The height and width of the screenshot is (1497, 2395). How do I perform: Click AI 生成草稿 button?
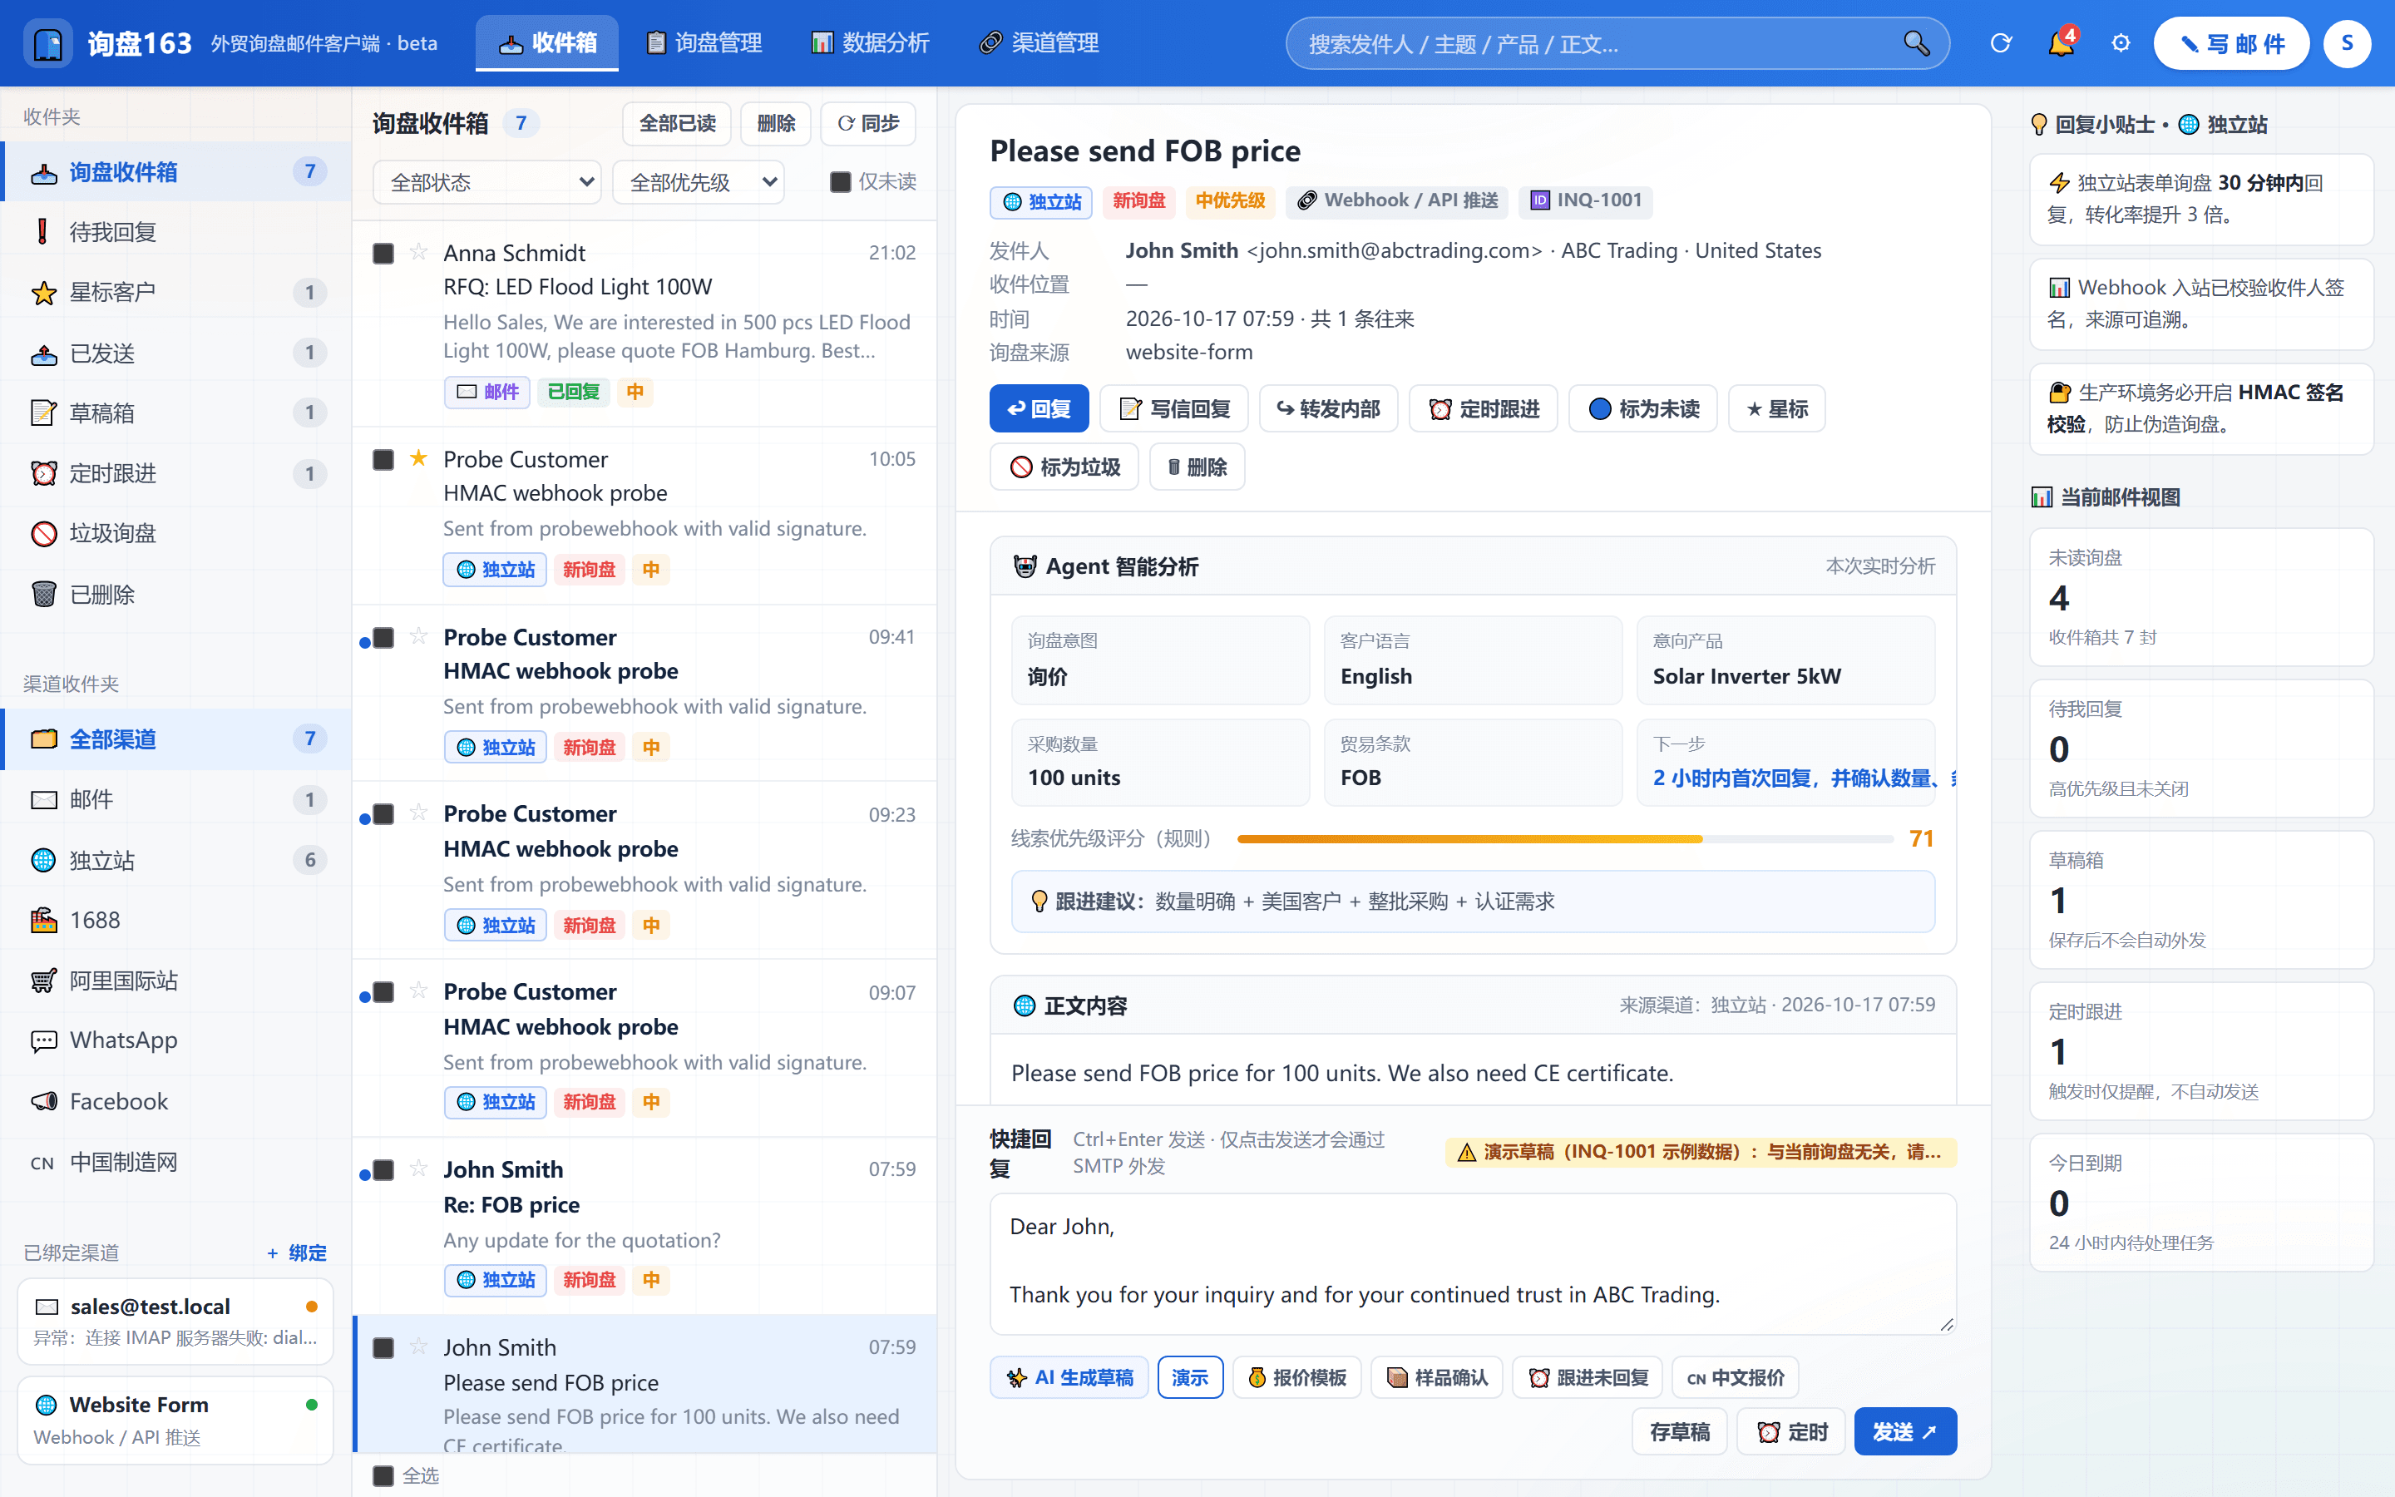click(1069, 1377)
